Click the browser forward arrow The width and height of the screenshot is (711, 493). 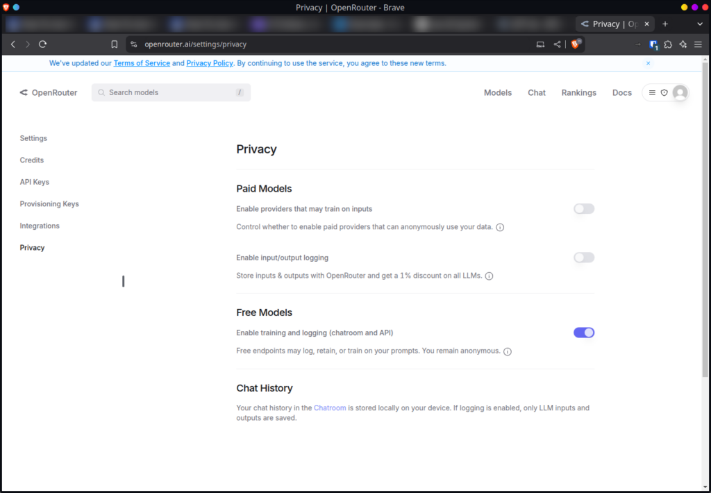tap(28, 44)
